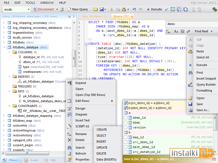Check the src_dbms_id column checkbox
The image size is (218, 163).
click(126, 142)
